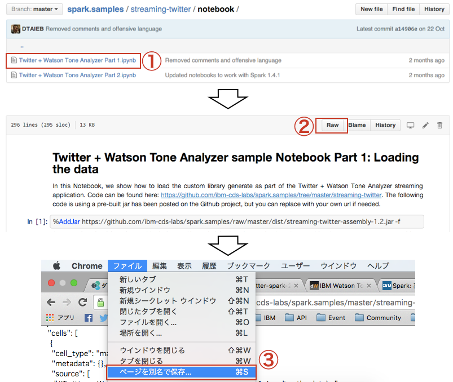Open Twitter + Watson Tone Analyzer Part 1.ipynb

pyautogui.click(x=77, y=60)
